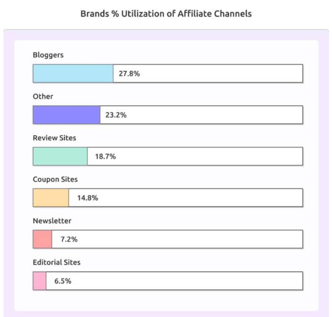Click the Coupon Sites category label
Image resolution: width=332 pixels, height=317 pixels.
55,179
